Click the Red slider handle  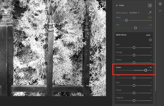click(x=134, y=48)
